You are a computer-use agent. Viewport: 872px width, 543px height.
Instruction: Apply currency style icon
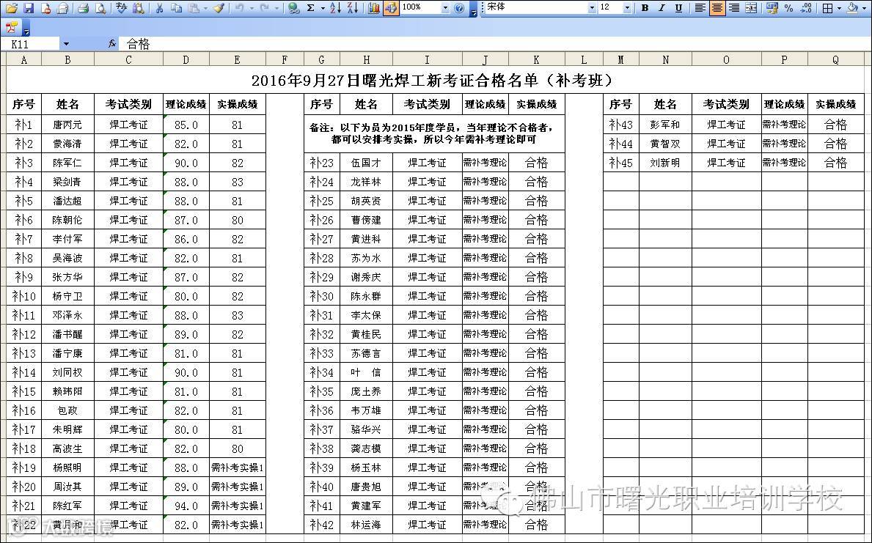click(772, 8)
